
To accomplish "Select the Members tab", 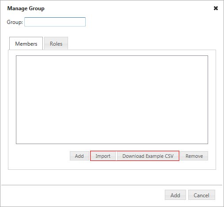I will pos(26,43).
